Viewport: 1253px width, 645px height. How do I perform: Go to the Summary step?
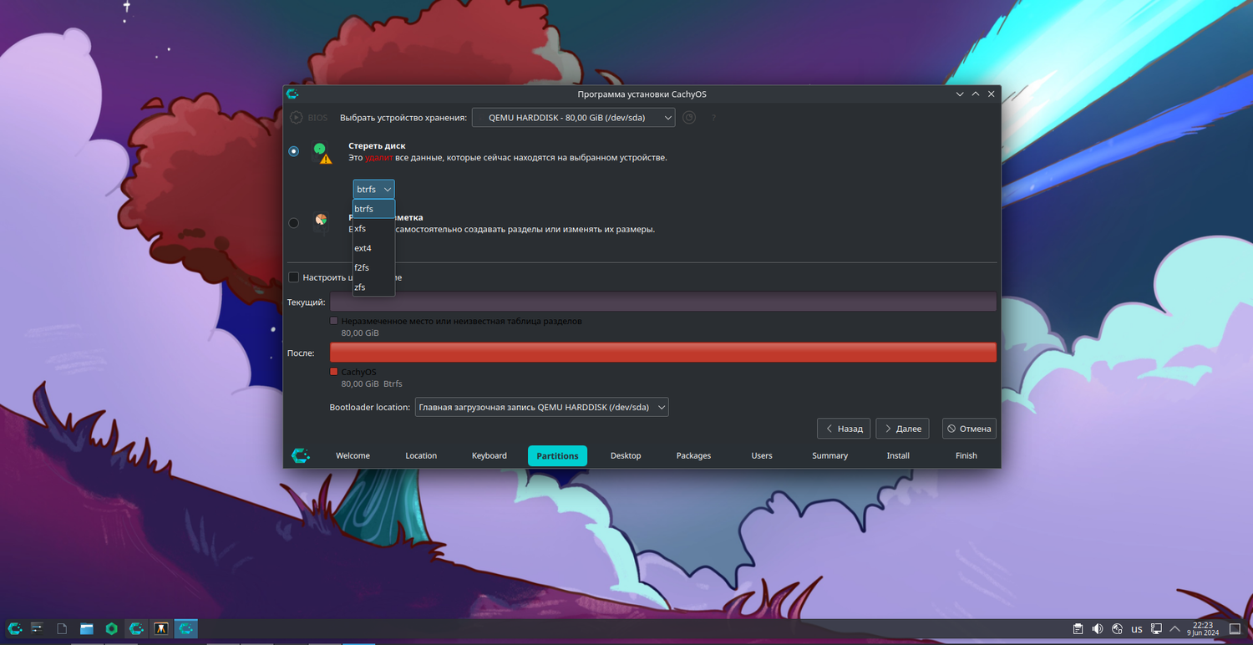pos(830,455)
